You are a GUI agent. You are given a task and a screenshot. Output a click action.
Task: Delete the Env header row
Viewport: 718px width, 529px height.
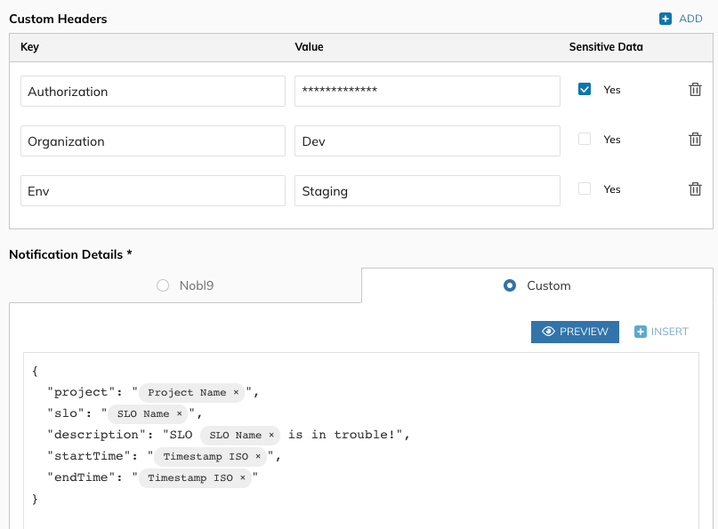[695, 189]
